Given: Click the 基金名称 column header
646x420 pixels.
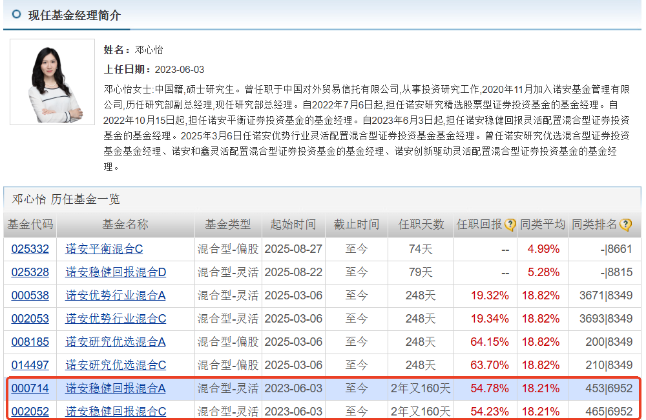Looking at the screenshot, I should coord(125,225).
